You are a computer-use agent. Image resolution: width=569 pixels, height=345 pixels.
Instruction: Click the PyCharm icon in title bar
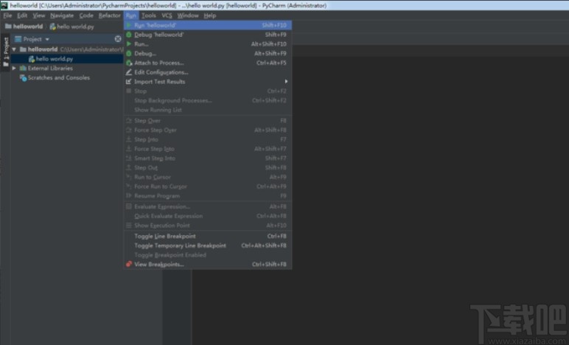coord(4,5)
